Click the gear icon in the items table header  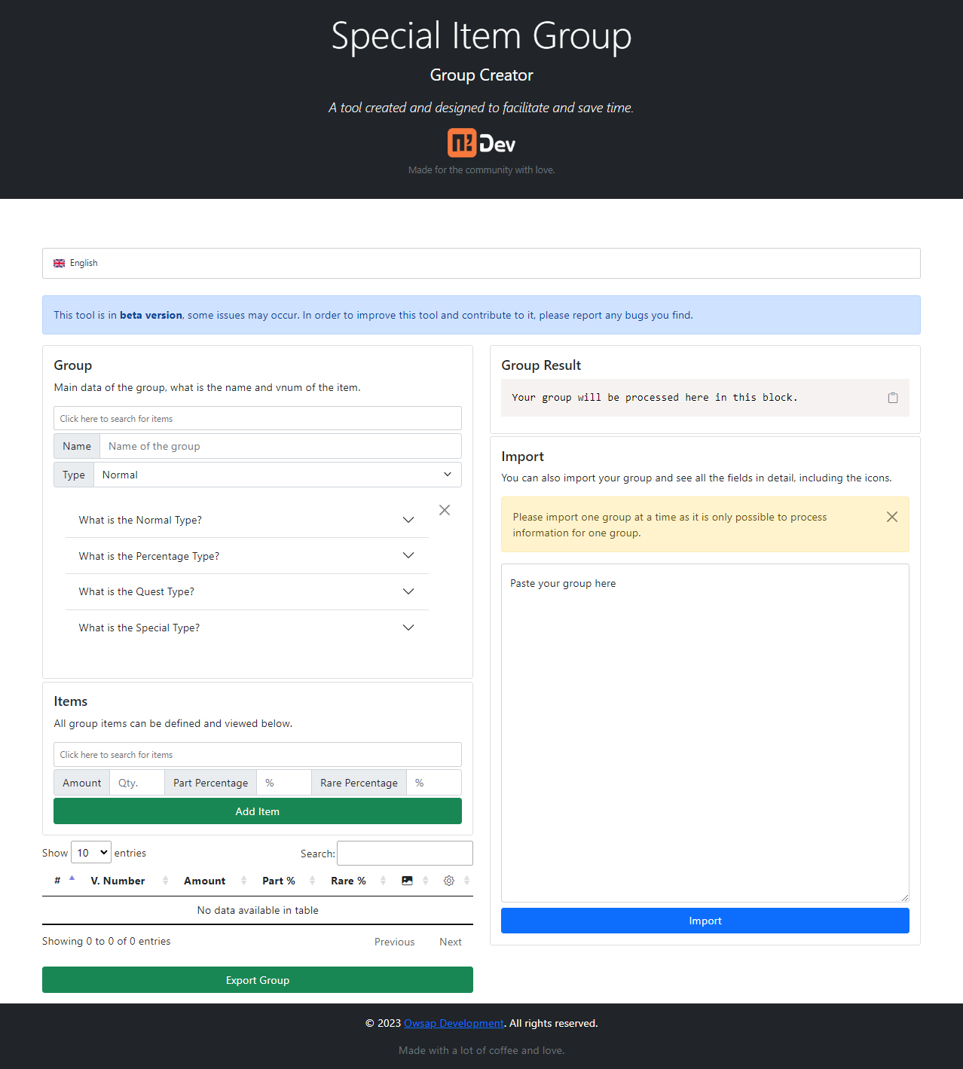click(x=448, y=880)
